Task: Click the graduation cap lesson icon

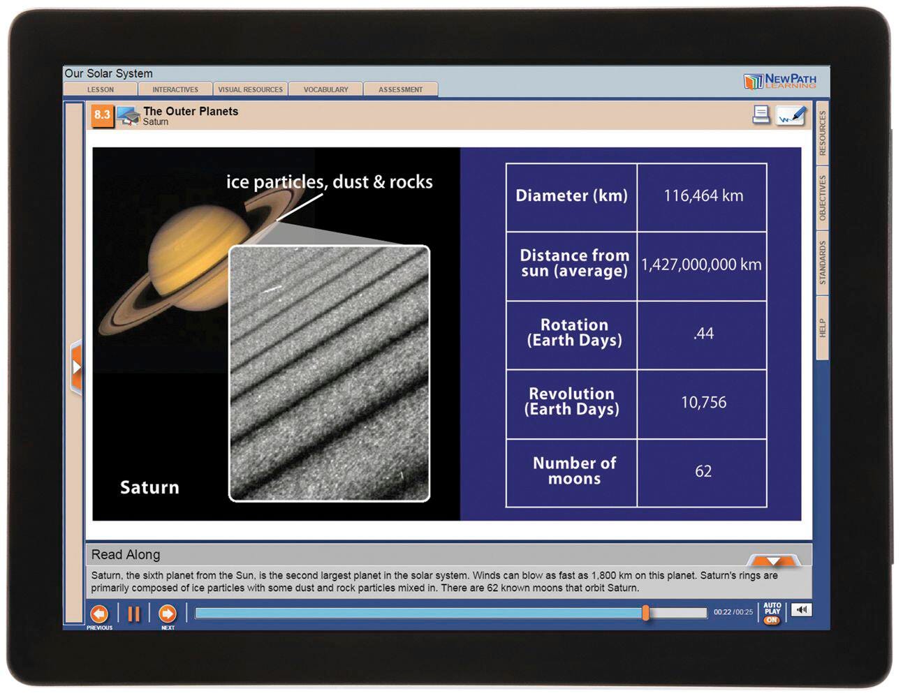Action: coord(128,116)
